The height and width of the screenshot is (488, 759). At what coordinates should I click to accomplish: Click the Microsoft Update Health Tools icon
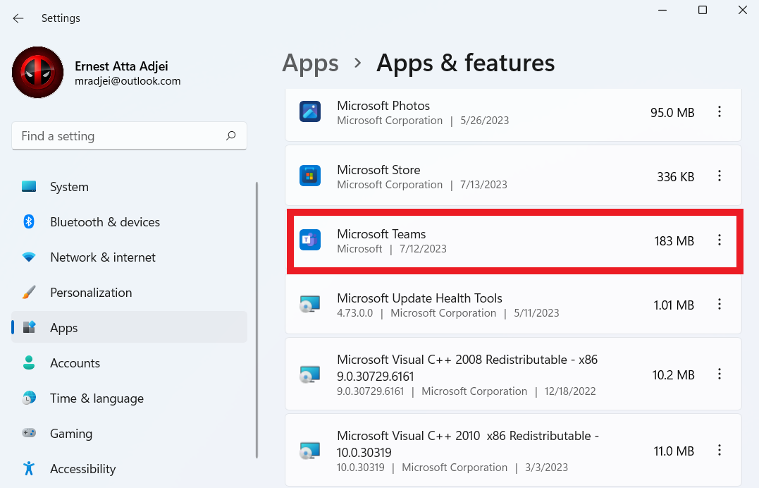point(310,305)
